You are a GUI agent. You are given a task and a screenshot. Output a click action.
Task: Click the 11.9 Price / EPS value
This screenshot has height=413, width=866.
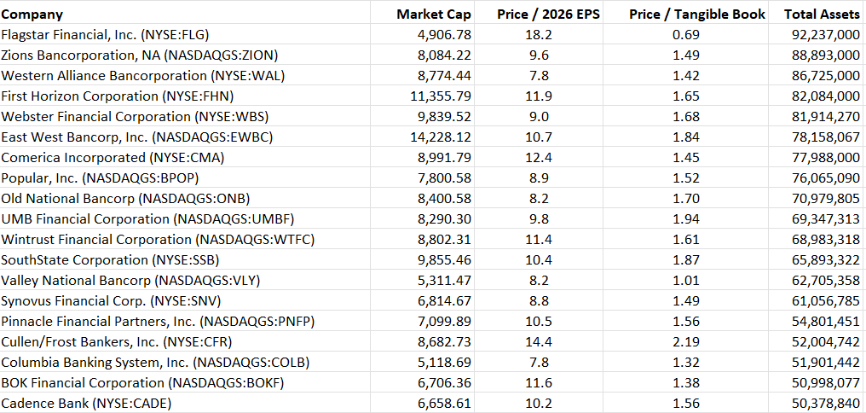[x=539, y=96]
